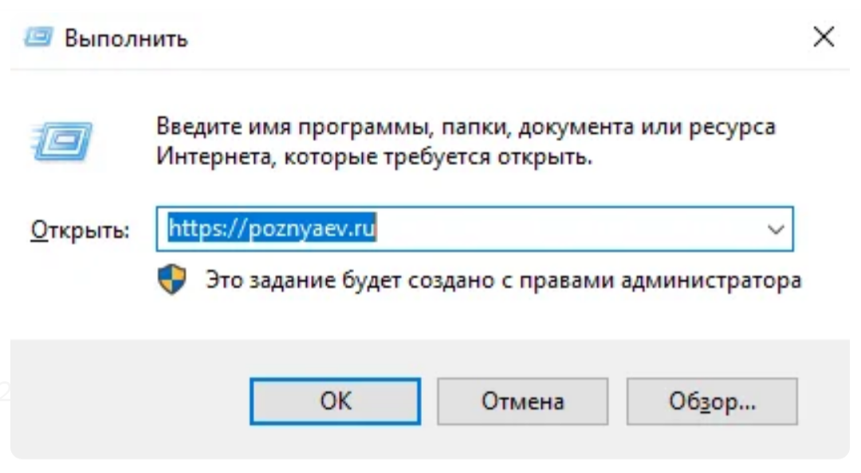Click the Выполнить window title text
The image size is (861, 473).
click(x=126, y=38)
